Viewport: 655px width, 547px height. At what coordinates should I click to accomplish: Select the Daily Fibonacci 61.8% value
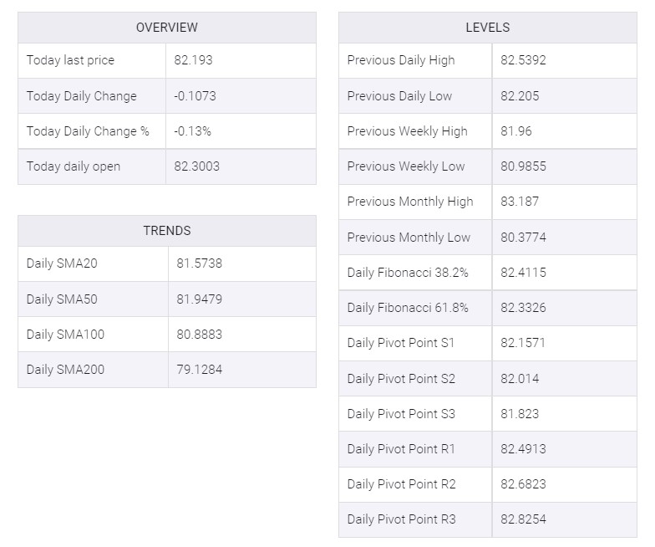click(x=524, y=308)
